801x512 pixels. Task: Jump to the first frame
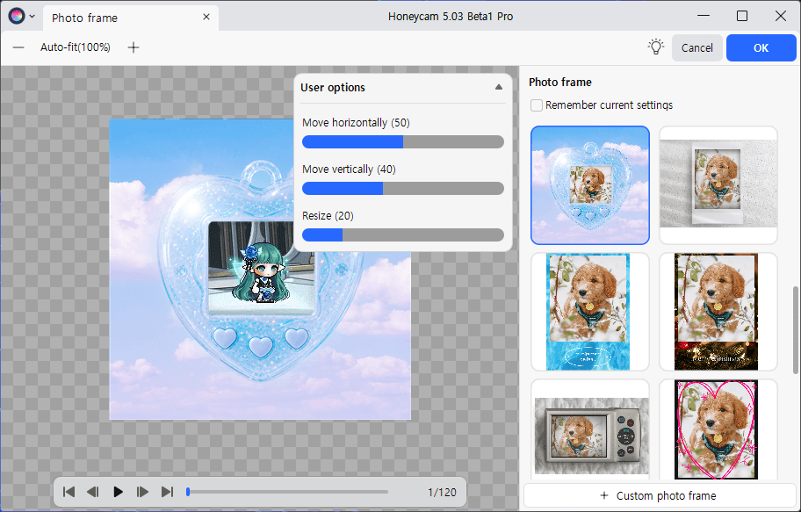click(69, 492)
